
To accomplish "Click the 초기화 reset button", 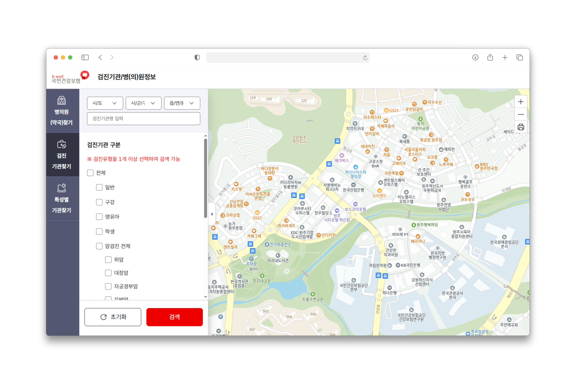I will coord(113,317).
